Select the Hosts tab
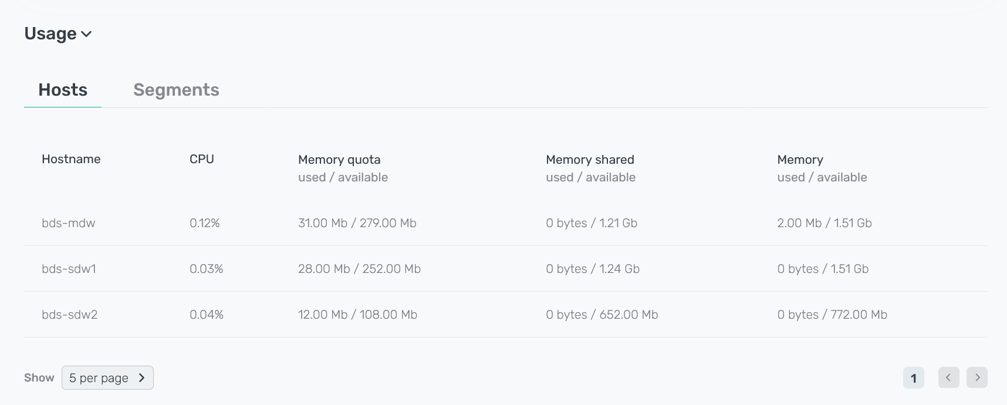 [62, 89]
